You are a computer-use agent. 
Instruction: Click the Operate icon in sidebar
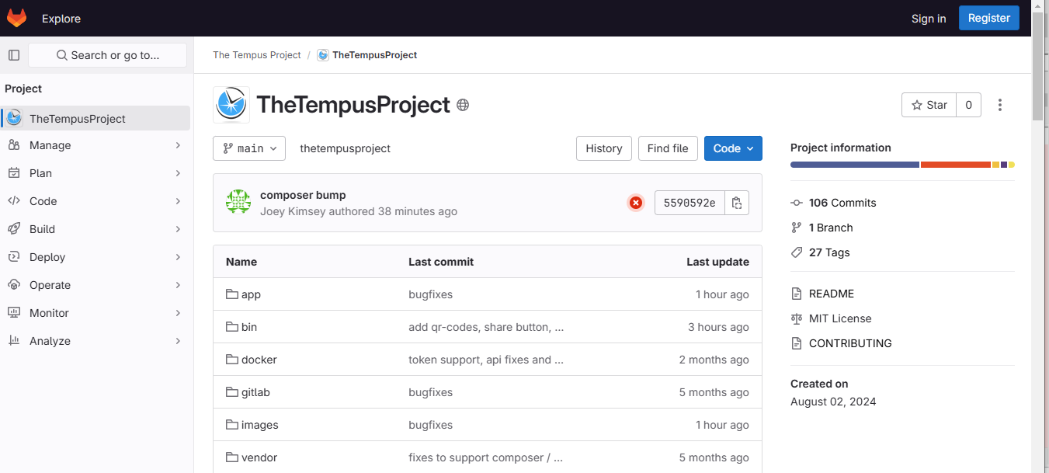[x=14, y=285]
